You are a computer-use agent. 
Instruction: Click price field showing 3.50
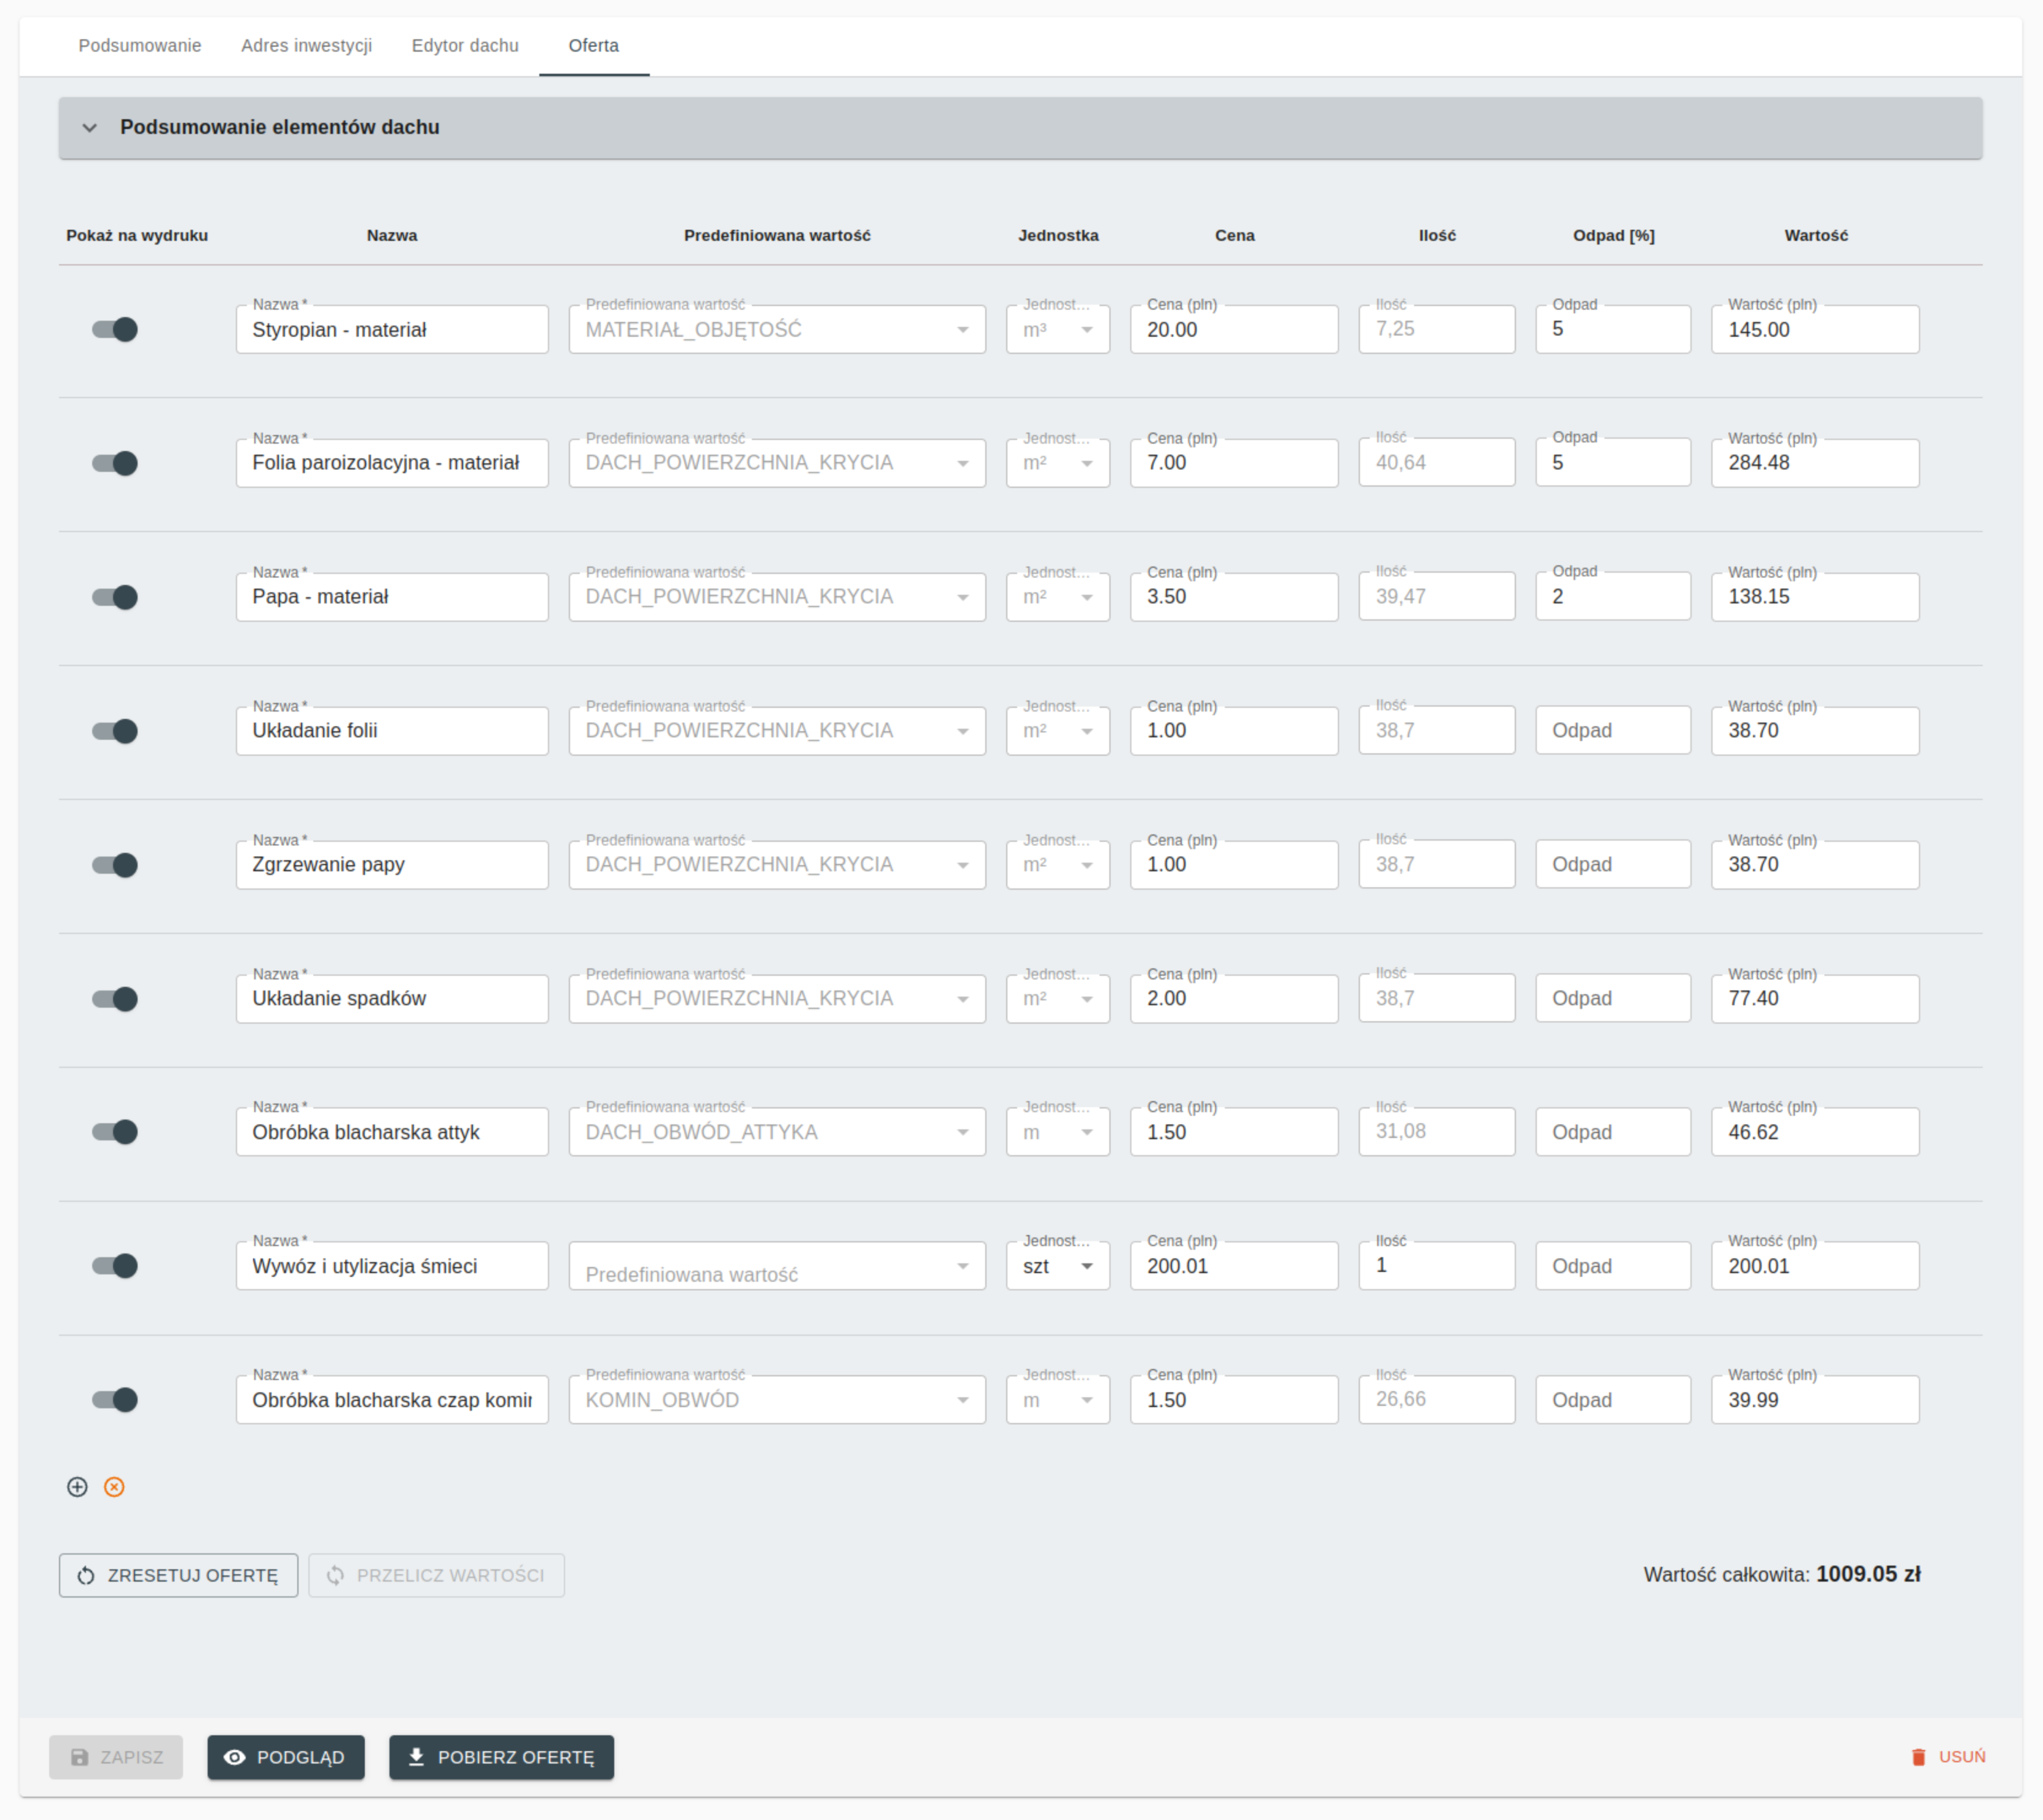pos(1233,597)
